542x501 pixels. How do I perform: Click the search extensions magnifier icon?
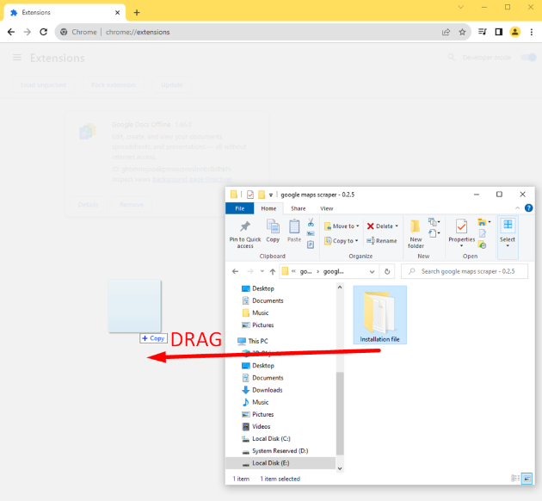click(x=451, y=57)
